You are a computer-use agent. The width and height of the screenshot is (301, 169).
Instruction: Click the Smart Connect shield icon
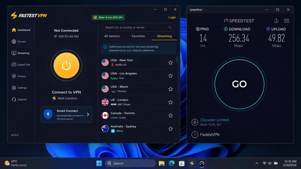(48, 114)
